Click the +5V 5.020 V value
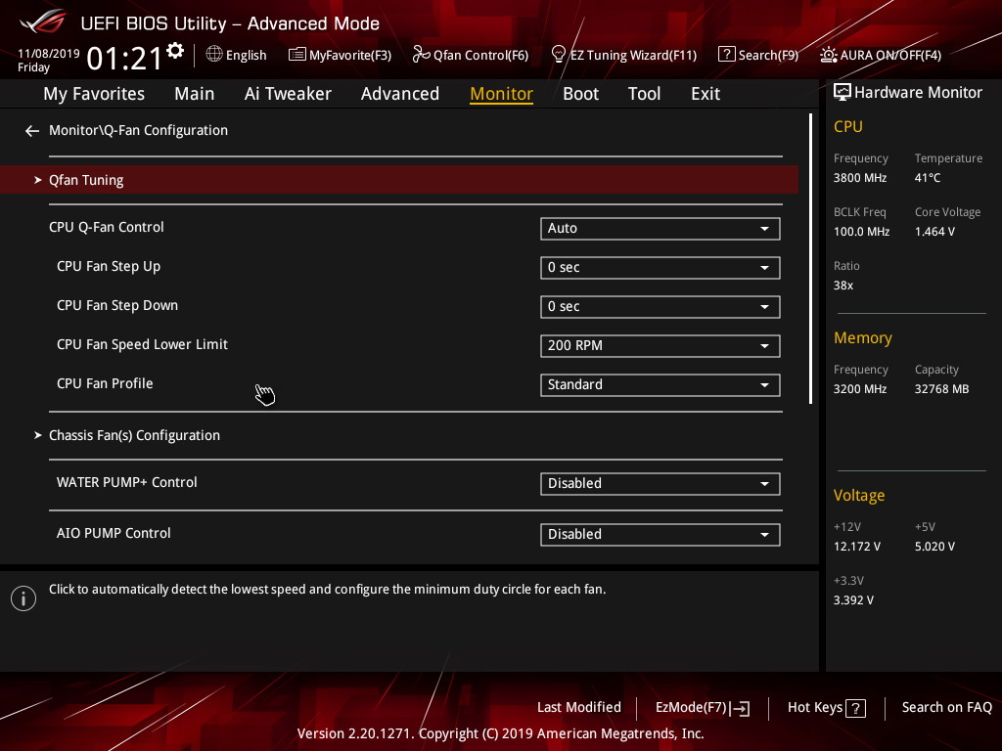The height and width of the screenshot is (751, 1002). point(934,547)
